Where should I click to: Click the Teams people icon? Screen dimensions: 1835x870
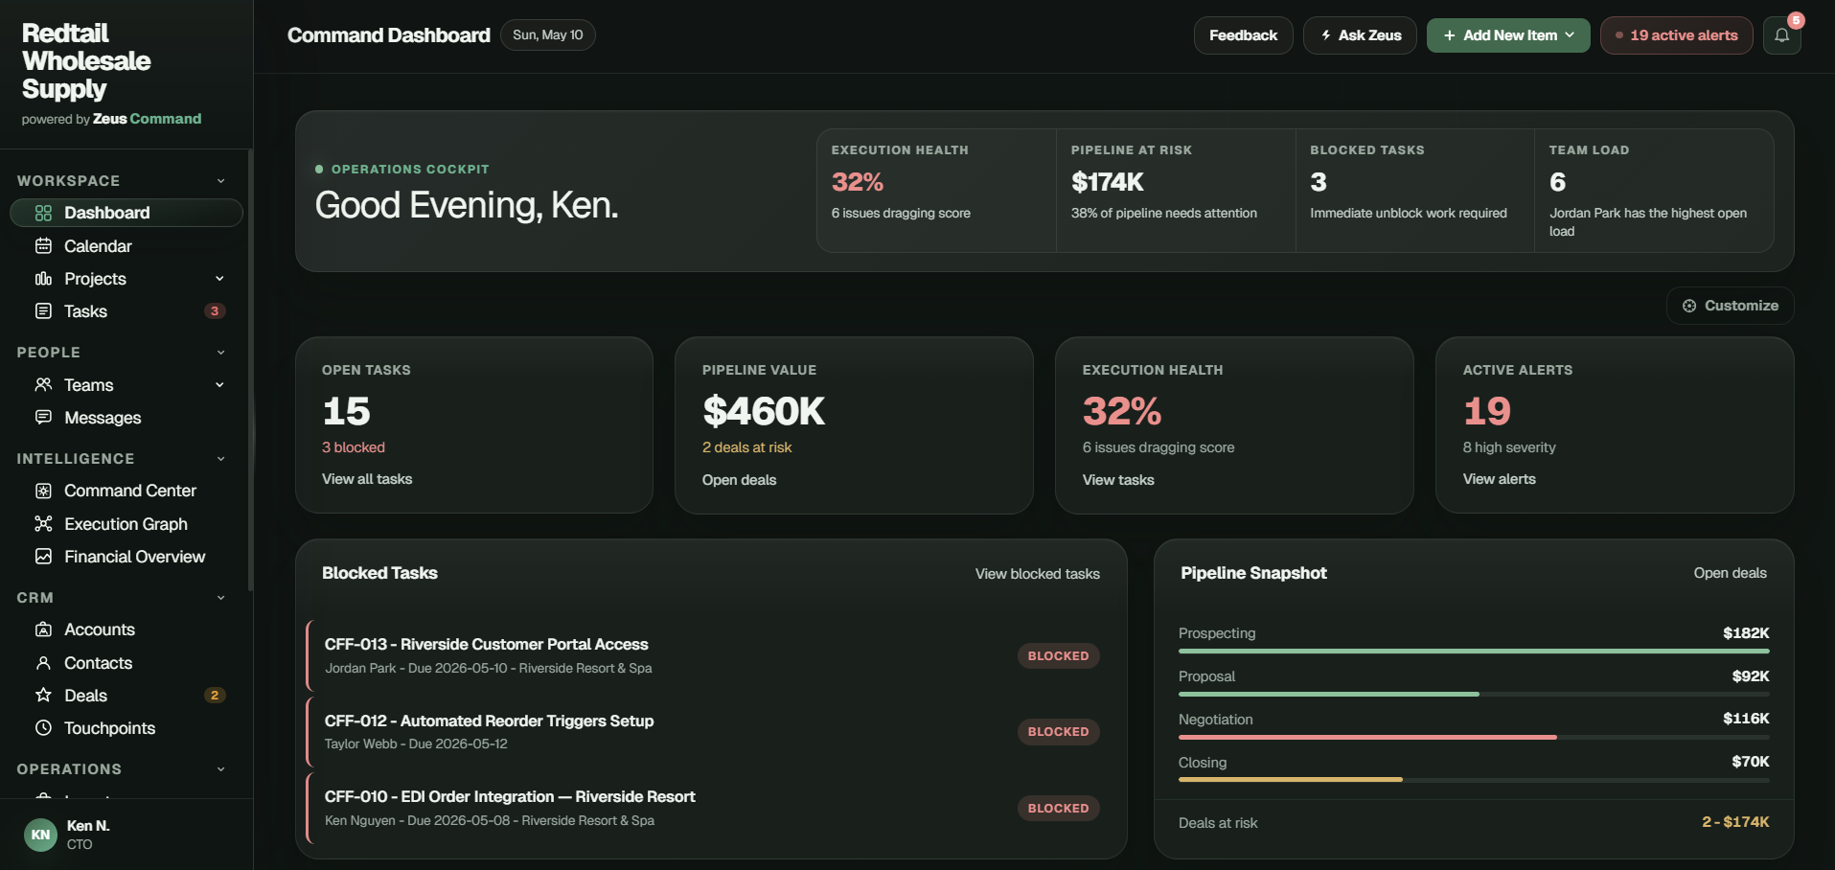pos(43,385)
